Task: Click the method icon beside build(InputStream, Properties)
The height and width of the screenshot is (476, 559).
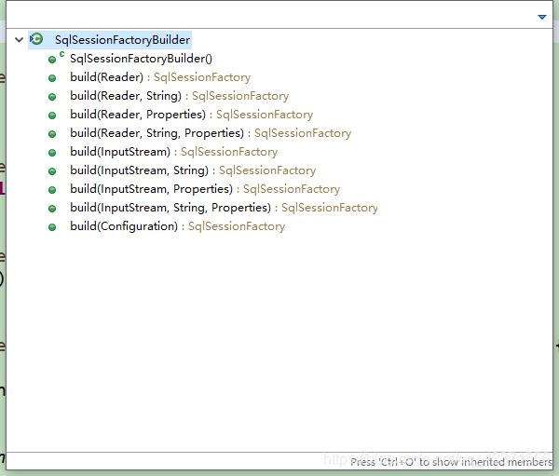Action: (x=52, y=190)
